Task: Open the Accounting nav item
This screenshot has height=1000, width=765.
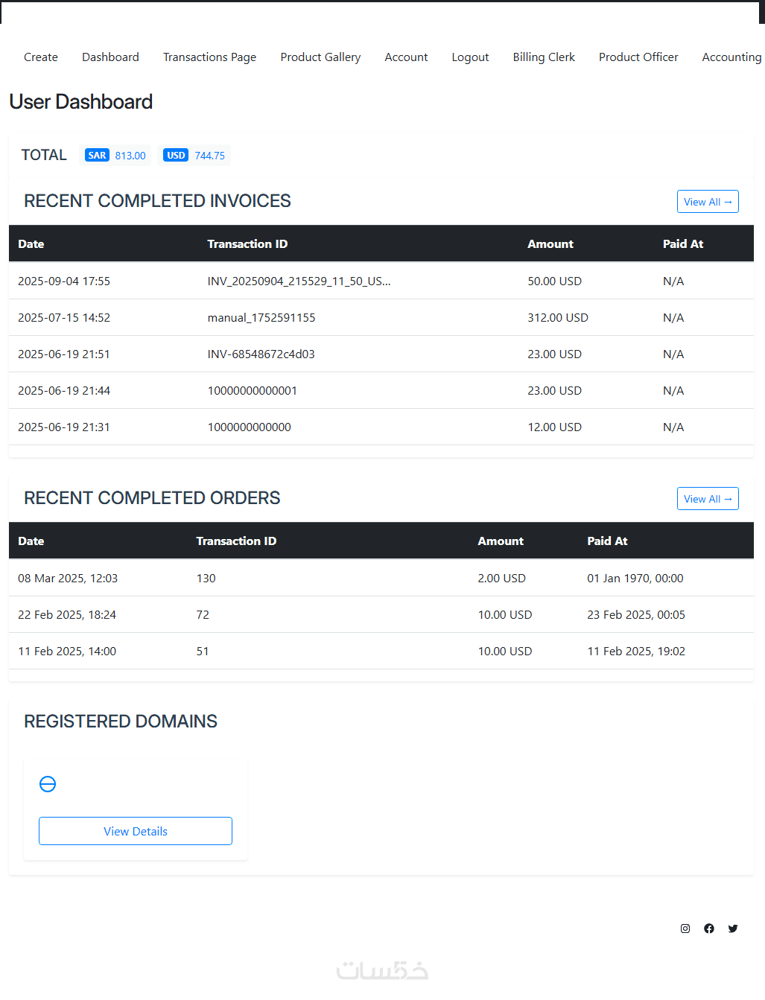Action: pos(731,57)
